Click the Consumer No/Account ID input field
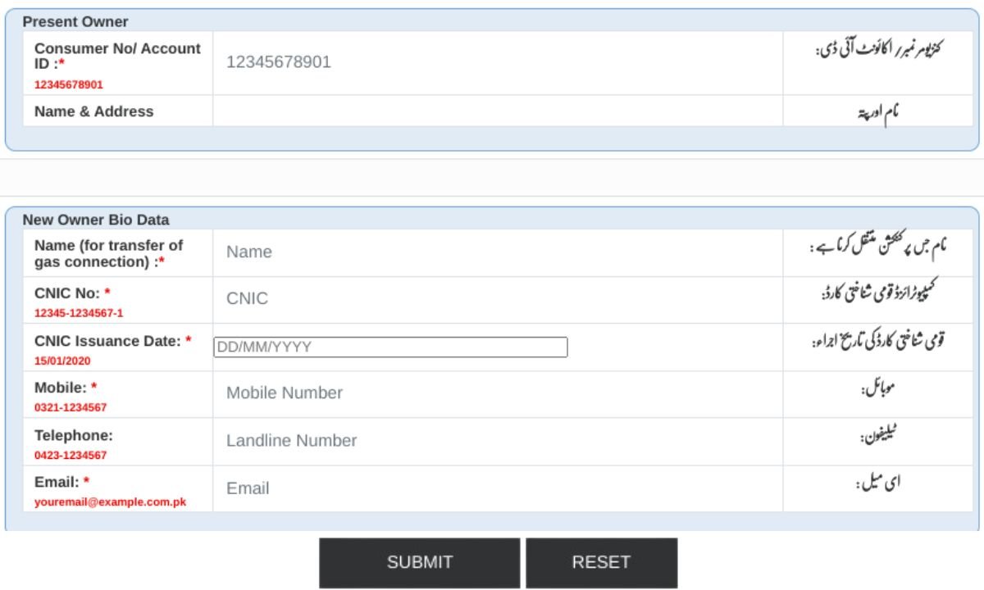The height and width of the screenshot is (590, 984). click(x=498, y=62)
